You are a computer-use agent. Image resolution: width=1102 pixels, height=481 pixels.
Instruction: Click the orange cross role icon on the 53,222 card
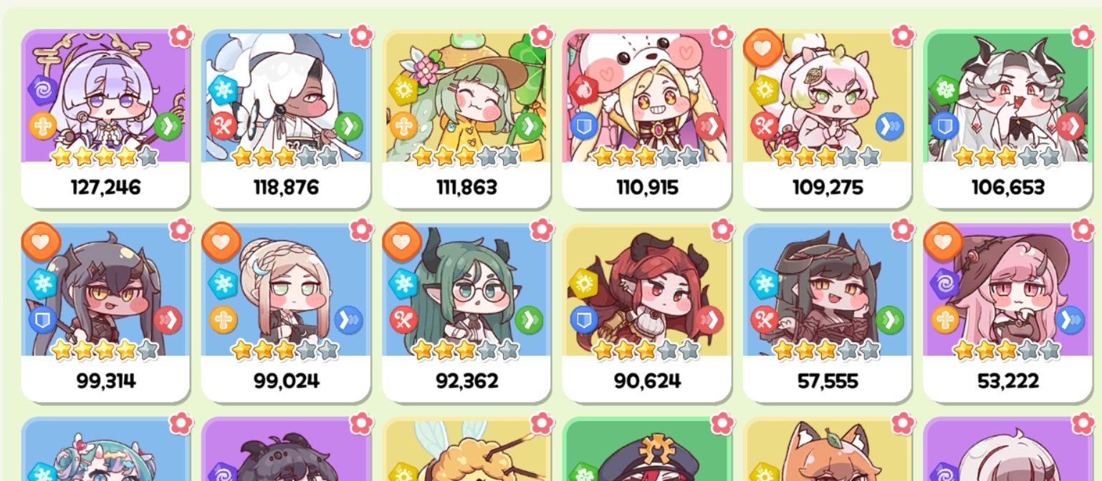(944, 319)
